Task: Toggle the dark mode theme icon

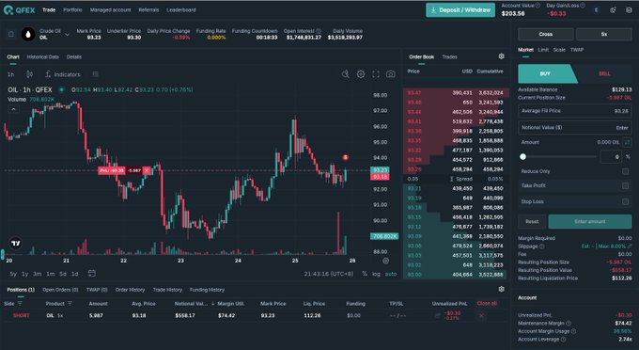Action: coord(613,10)
